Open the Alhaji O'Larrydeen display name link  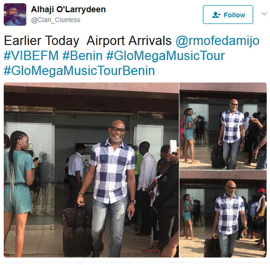coord(68,9)
